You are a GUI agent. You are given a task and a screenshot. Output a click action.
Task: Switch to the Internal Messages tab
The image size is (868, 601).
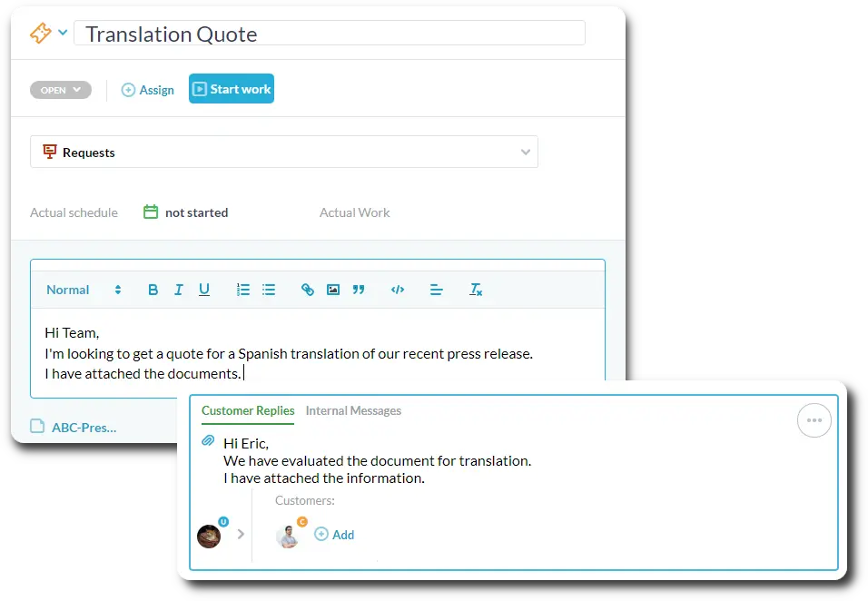click(353, 410)
